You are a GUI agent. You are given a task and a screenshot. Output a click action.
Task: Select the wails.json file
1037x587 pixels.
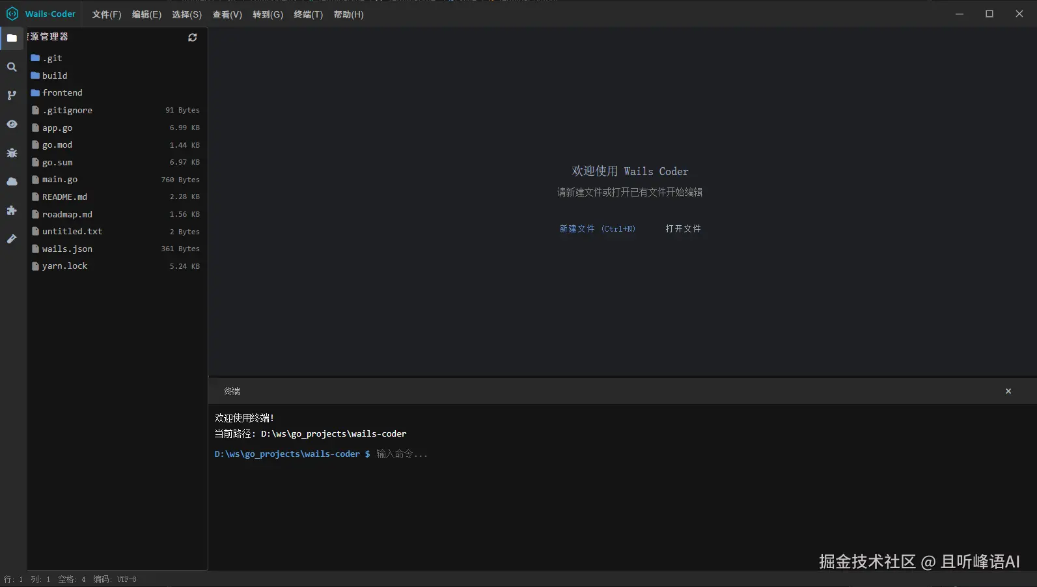(x=117, y=249)
